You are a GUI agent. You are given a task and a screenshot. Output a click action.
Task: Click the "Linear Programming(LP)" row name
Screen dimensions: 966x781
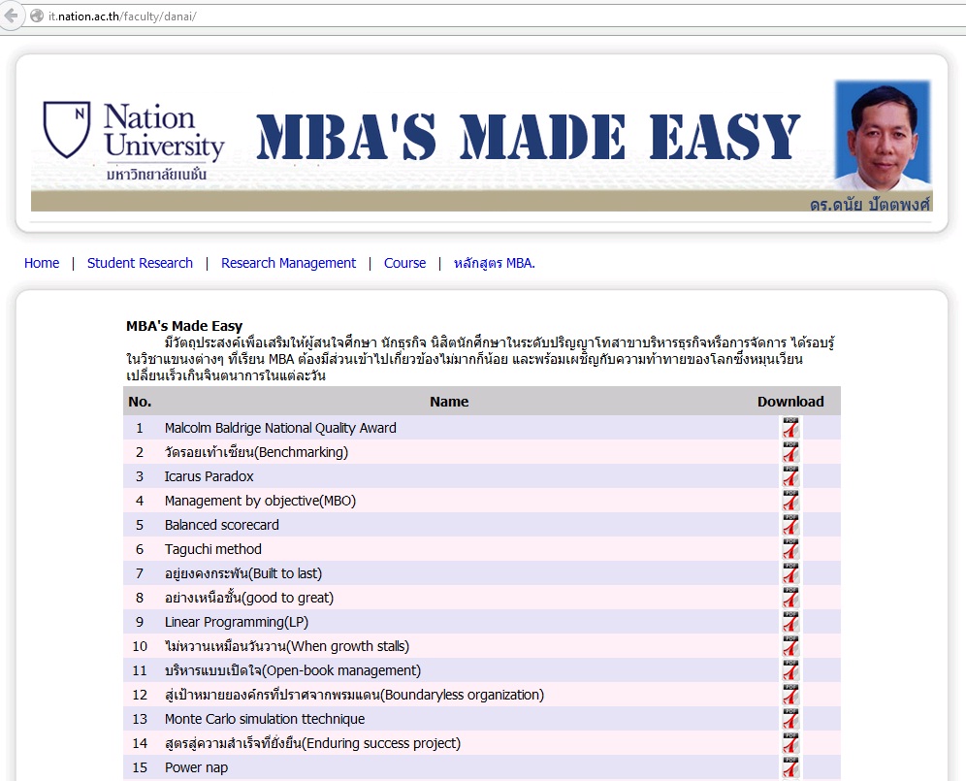[x=237, y=622]
